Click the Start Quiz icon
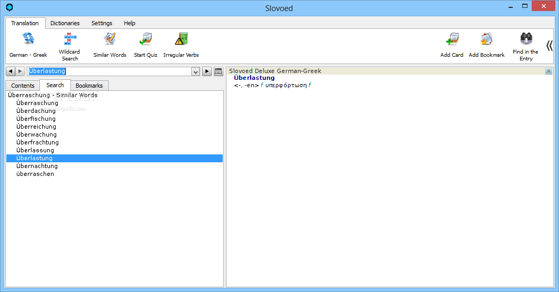559x292 pixels. (146, 39)
